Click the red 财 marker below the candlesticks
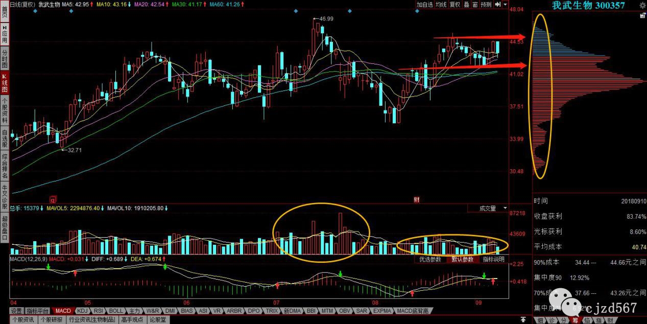 click(x=417, y=199)
